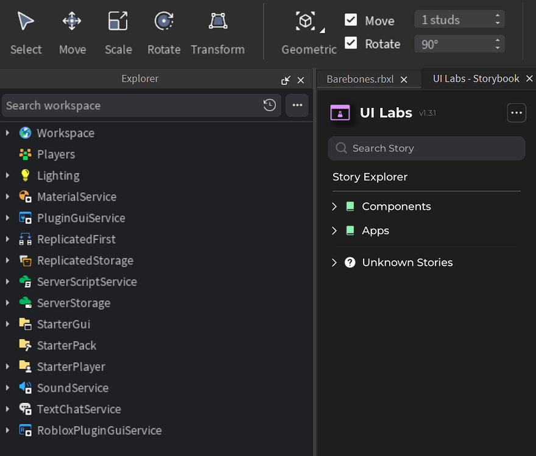Click the Search Story input field
The image size is (536, 456).
(x=426, y=148)
